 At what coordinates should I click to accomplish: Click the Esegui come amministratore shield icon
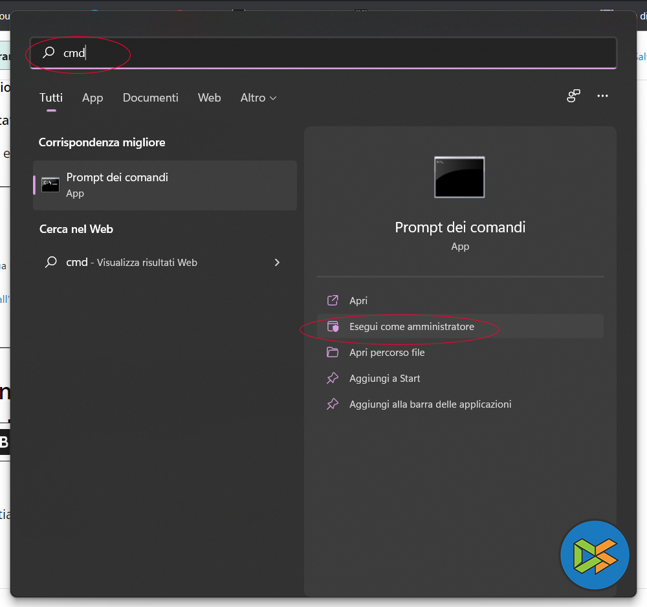pos(333,327)
